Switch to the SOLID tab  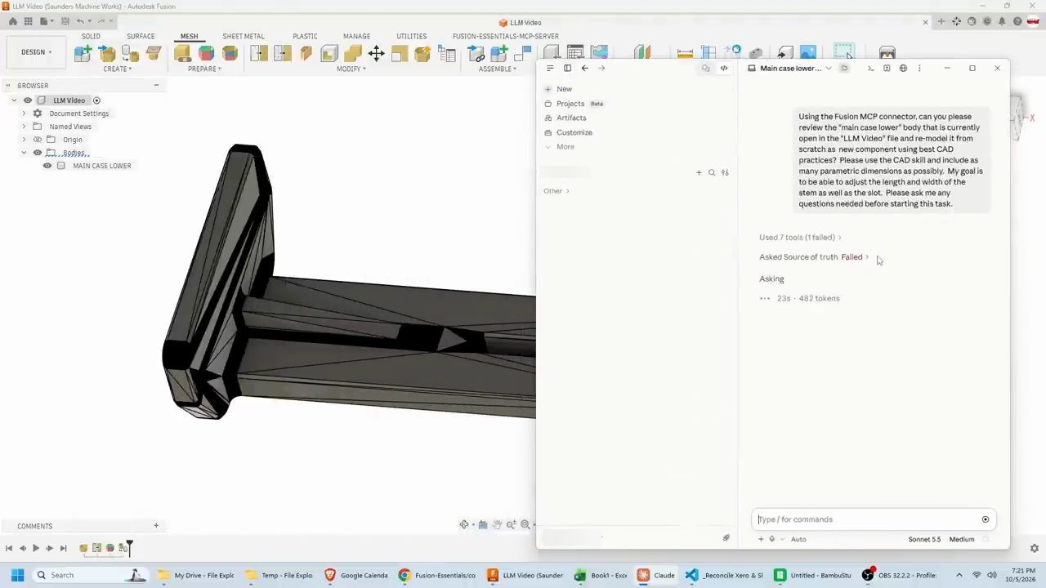point(91,36)
